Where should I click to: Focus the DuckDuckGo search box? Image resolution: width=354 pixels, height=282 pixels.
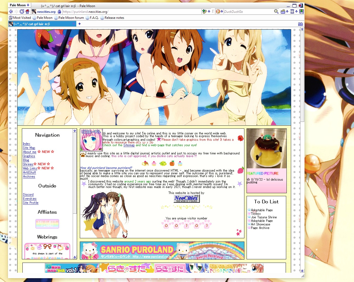[248, 11]
